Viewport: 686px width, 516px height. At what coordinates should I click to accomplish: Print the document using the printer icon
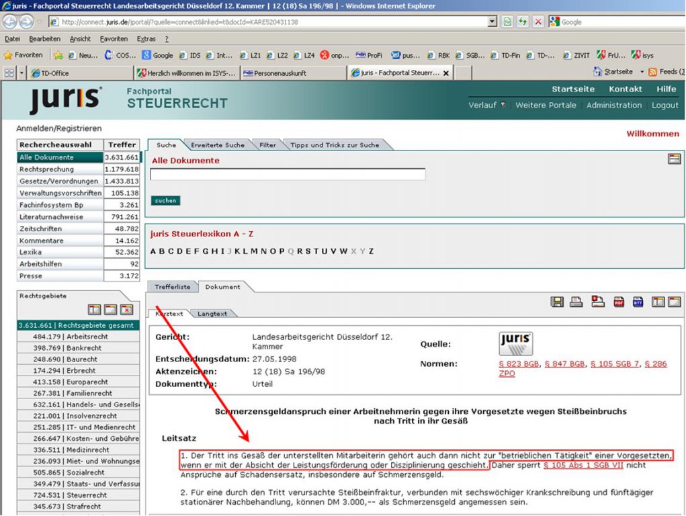(576, 302)
